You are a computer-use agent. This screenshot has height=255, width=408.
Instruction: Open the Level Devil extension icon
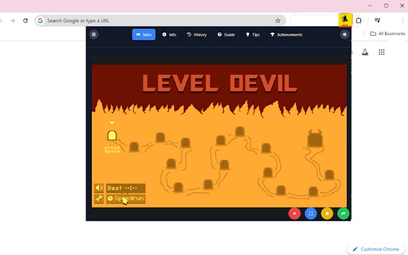(345, 19)
